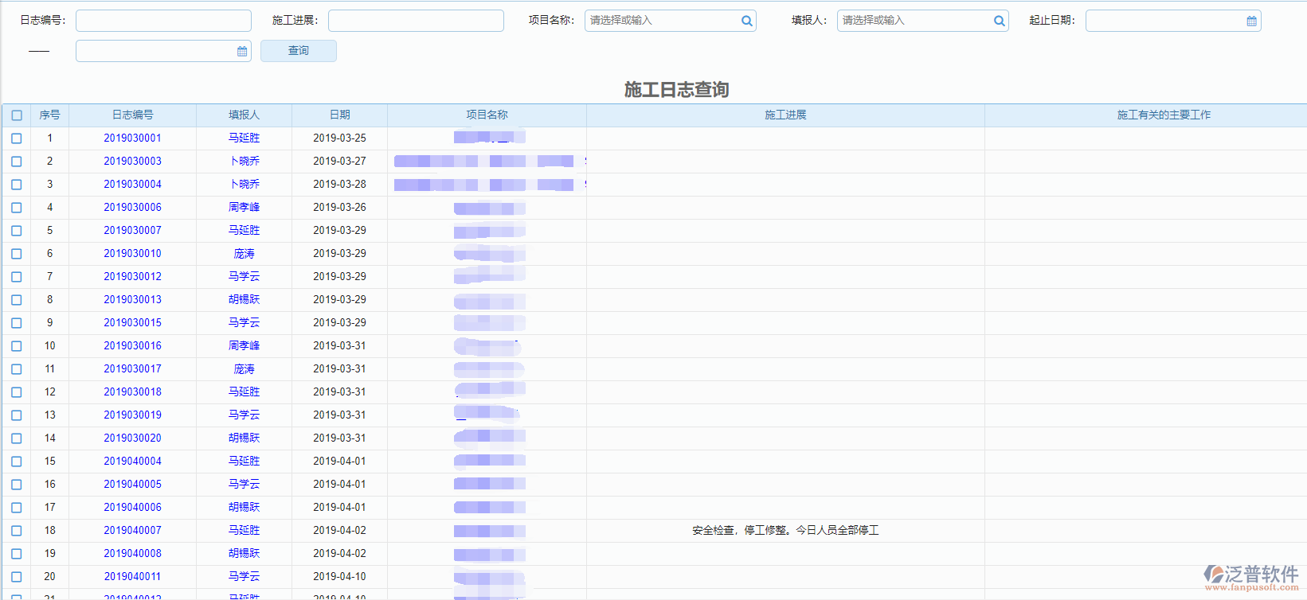
Task: Click reporter name 周孝峰 in row 4
Action: click(x=244, y=208)
